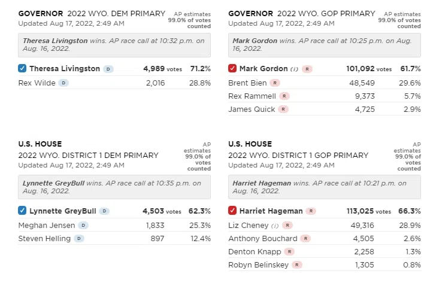Click the incumbent (i) marker beside Mark Gordon

295,69
